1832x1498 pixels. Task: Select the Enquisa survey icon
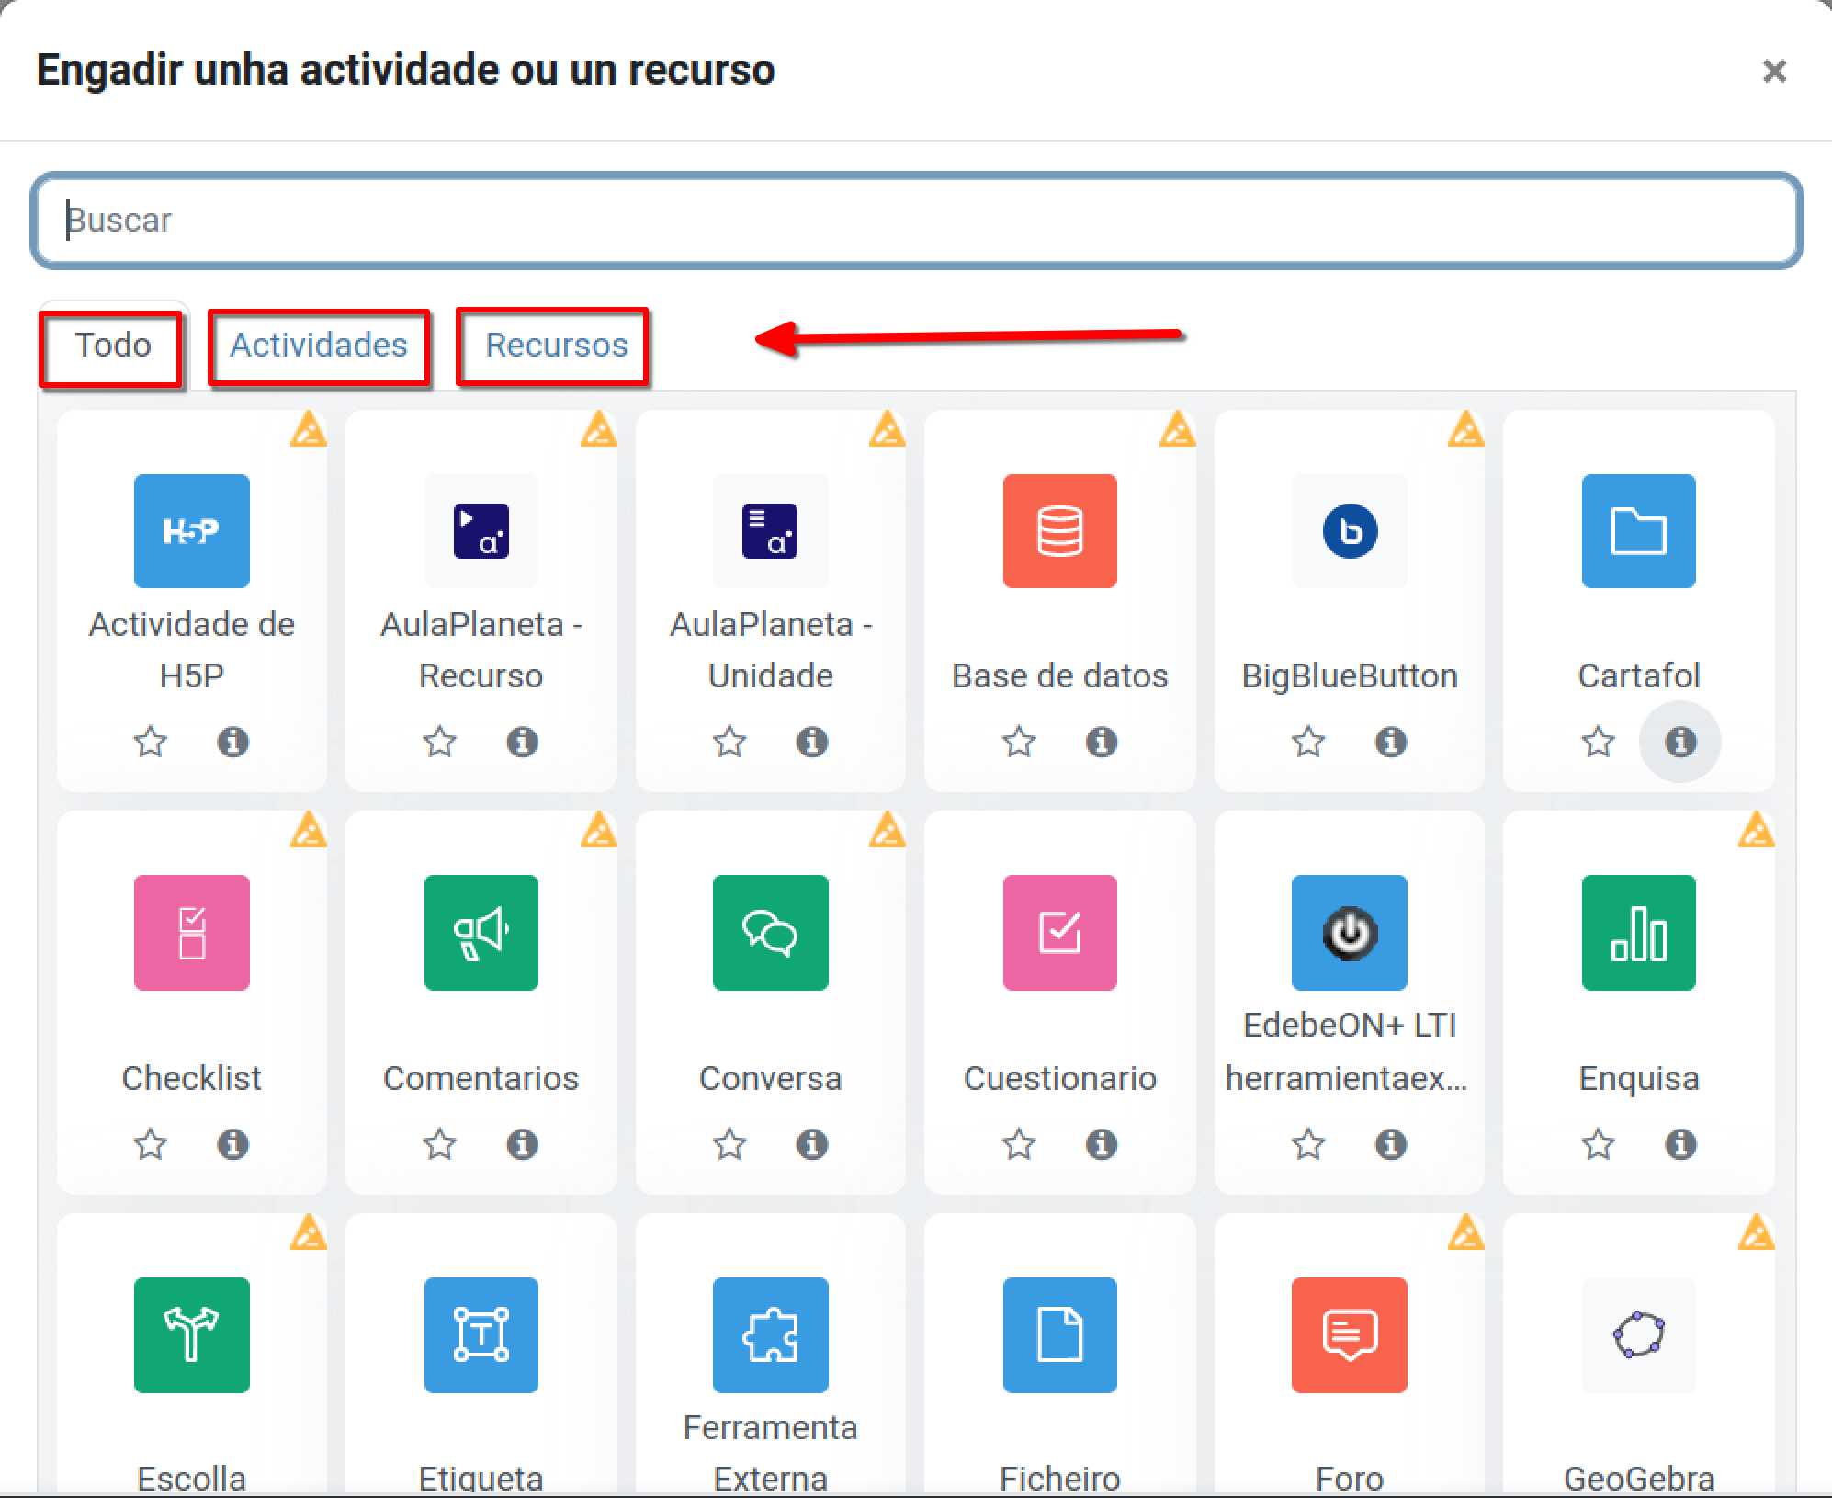tap(1638, 933)
